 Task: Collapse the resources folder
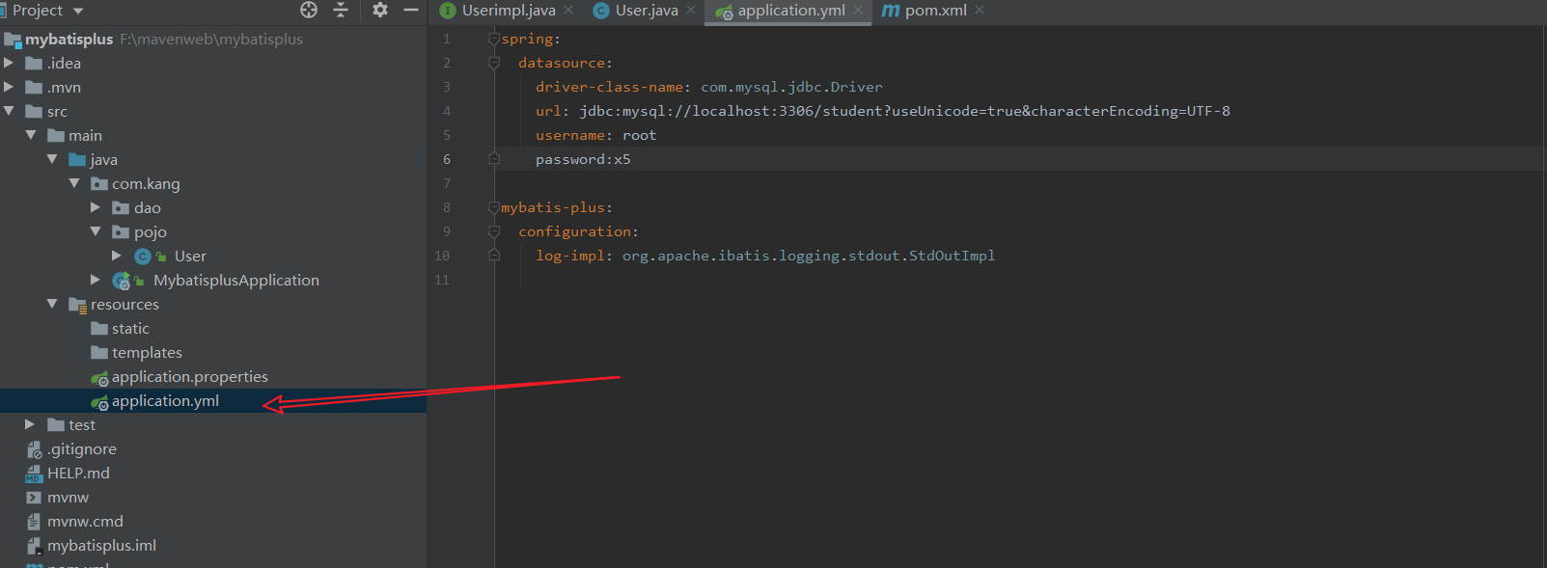pos(52,304)
